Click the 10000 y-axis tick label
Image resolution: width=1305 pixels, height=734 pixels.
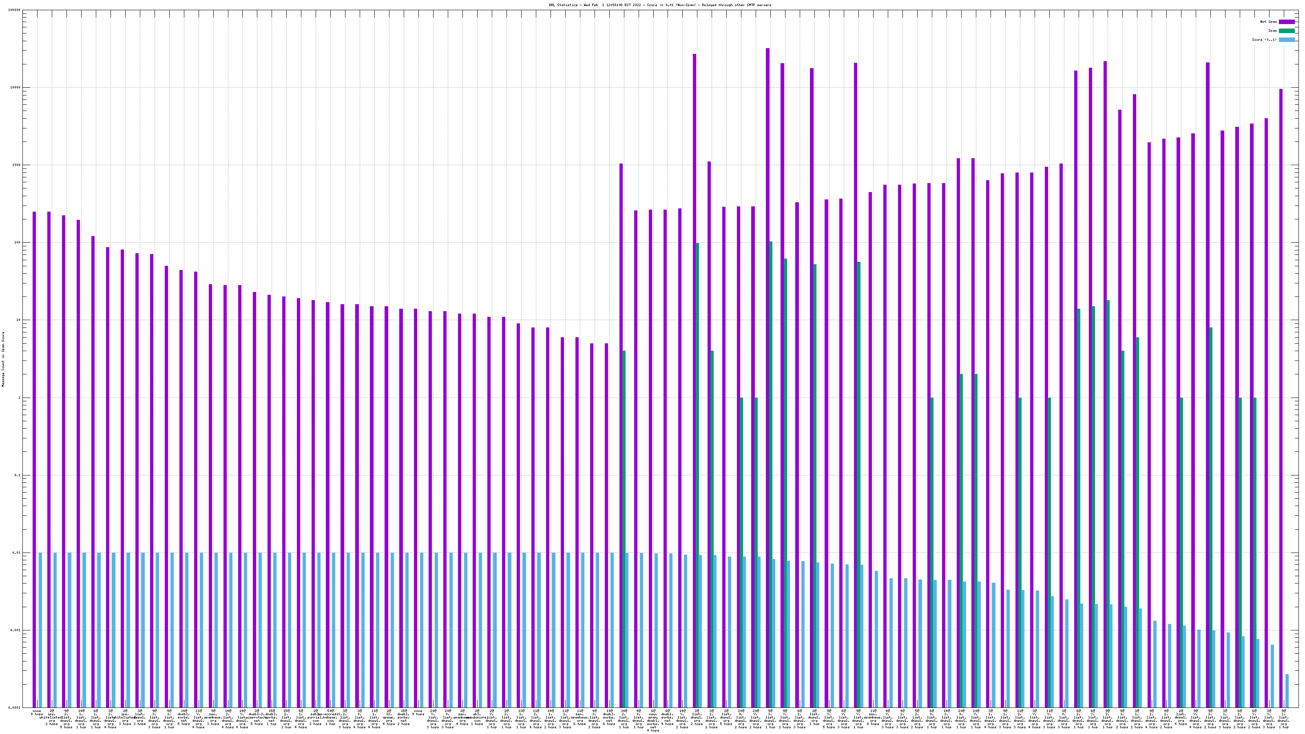[x=16, y=88]
